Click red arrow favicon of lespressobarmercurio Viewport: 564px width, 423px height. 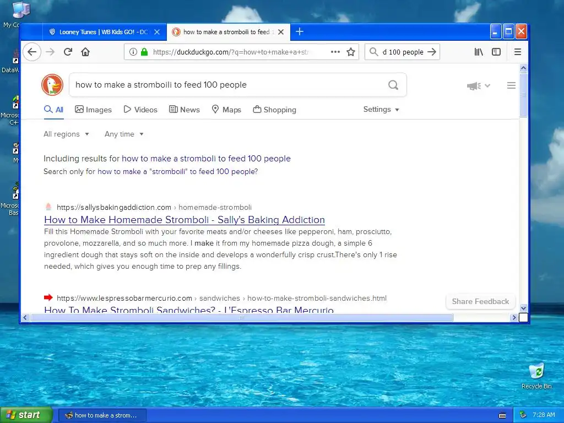48,297
